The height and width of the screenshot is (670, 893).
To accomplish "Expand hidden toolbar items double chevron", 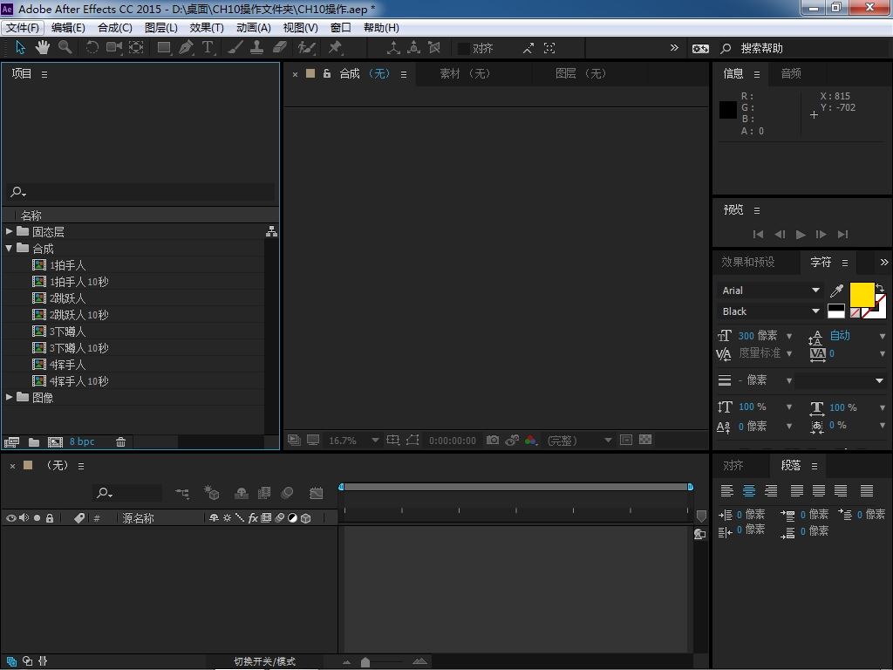I will click(x=674, y=48).
